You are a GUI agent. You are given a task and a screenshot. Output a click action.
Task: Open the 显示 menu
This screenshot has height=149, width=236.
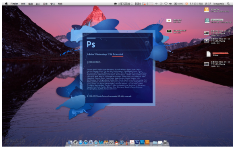38,4
